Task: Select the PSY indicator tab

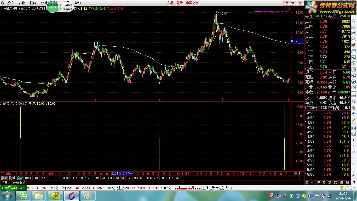Action: (x=171, y=178)
